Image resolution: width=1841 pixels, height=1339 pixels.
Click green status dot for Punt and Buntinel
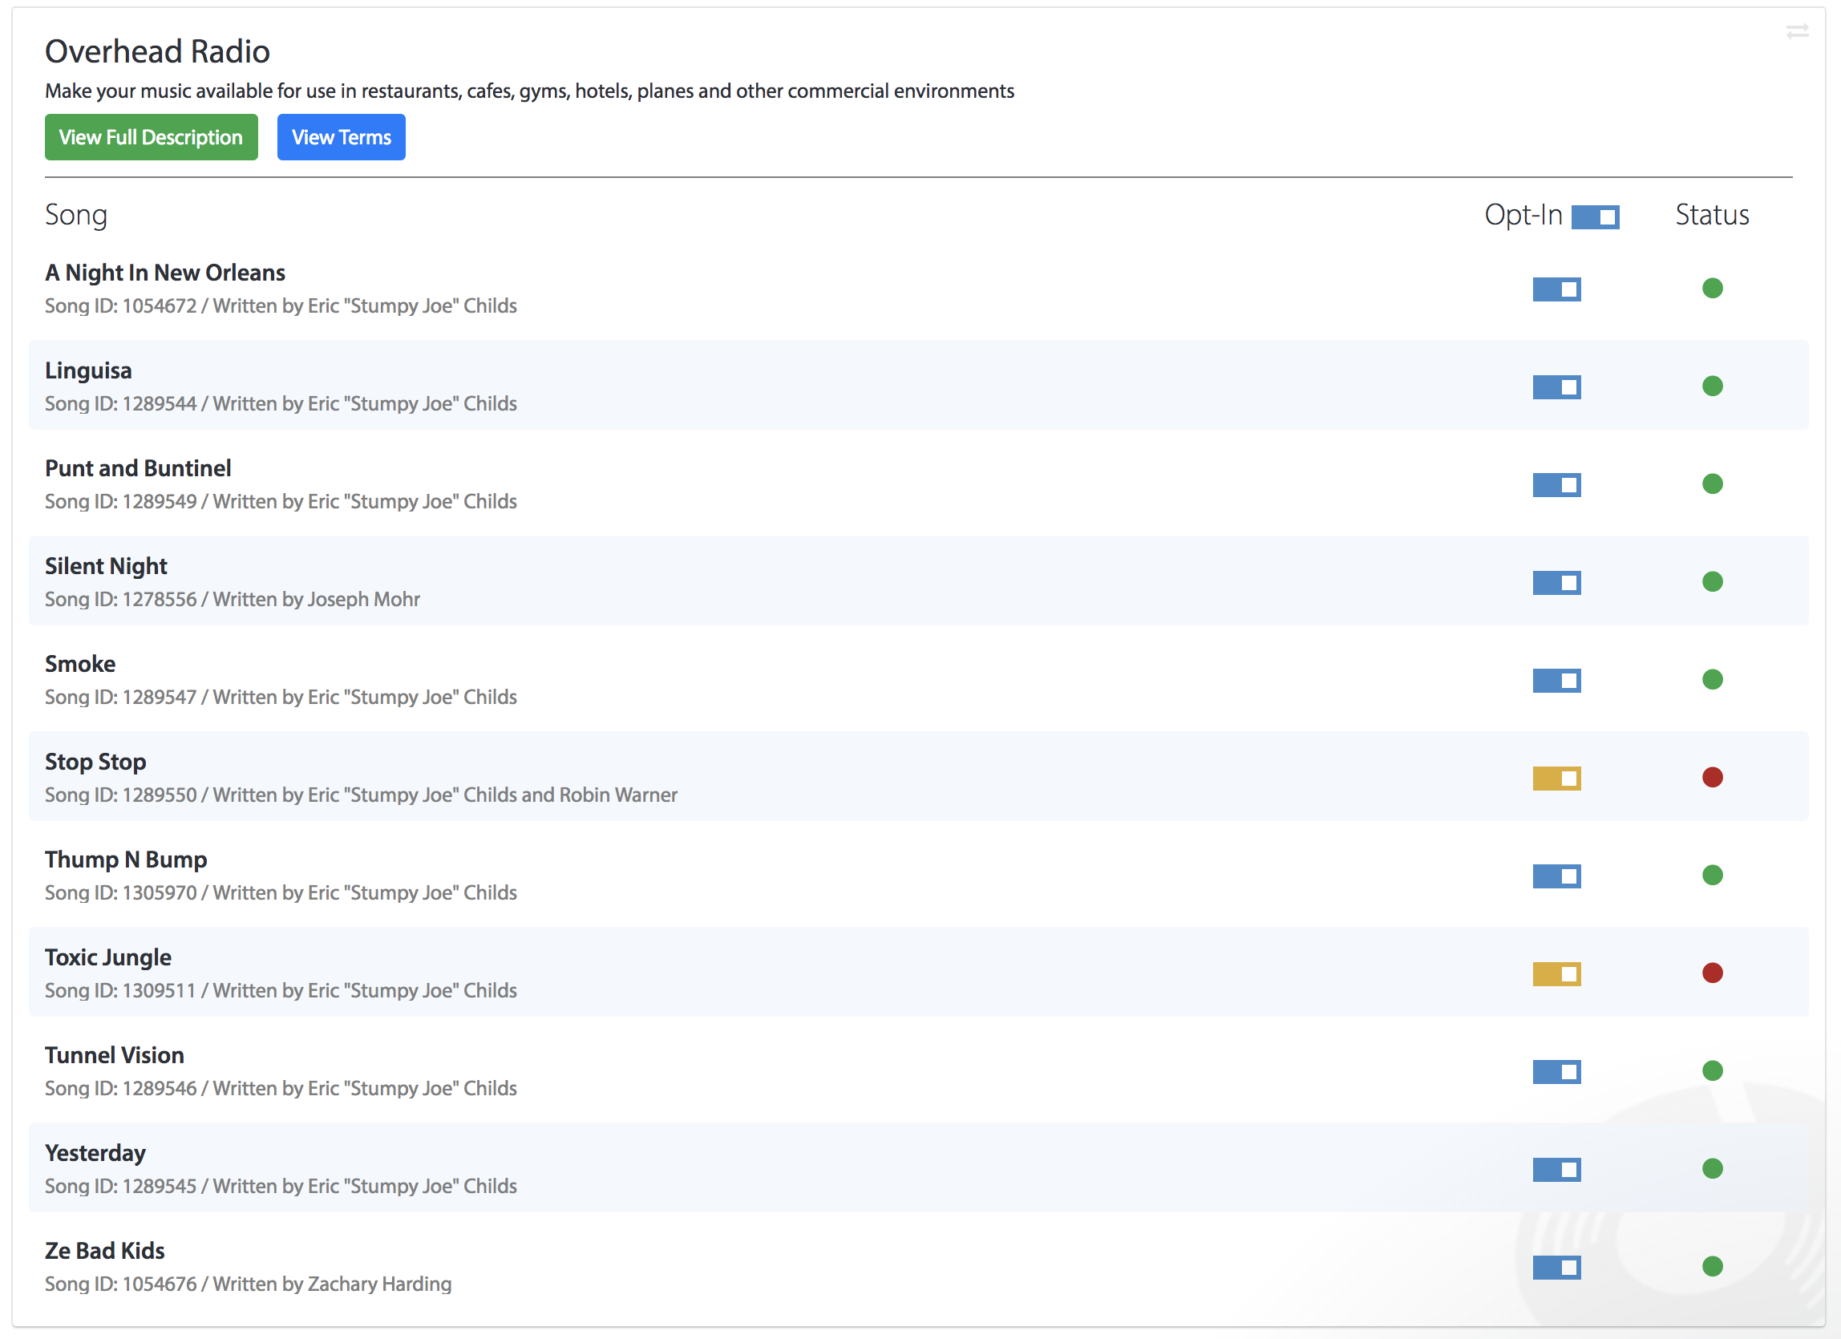(x=1712, y=483)
